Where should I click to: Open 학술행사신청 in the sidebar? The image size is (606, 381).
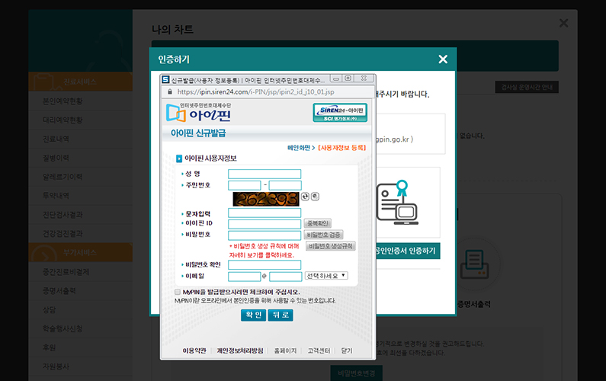[x=80, y=328]
